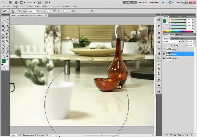
Task: Select the Eyedropper tool
Action: [x=7, y=26]
